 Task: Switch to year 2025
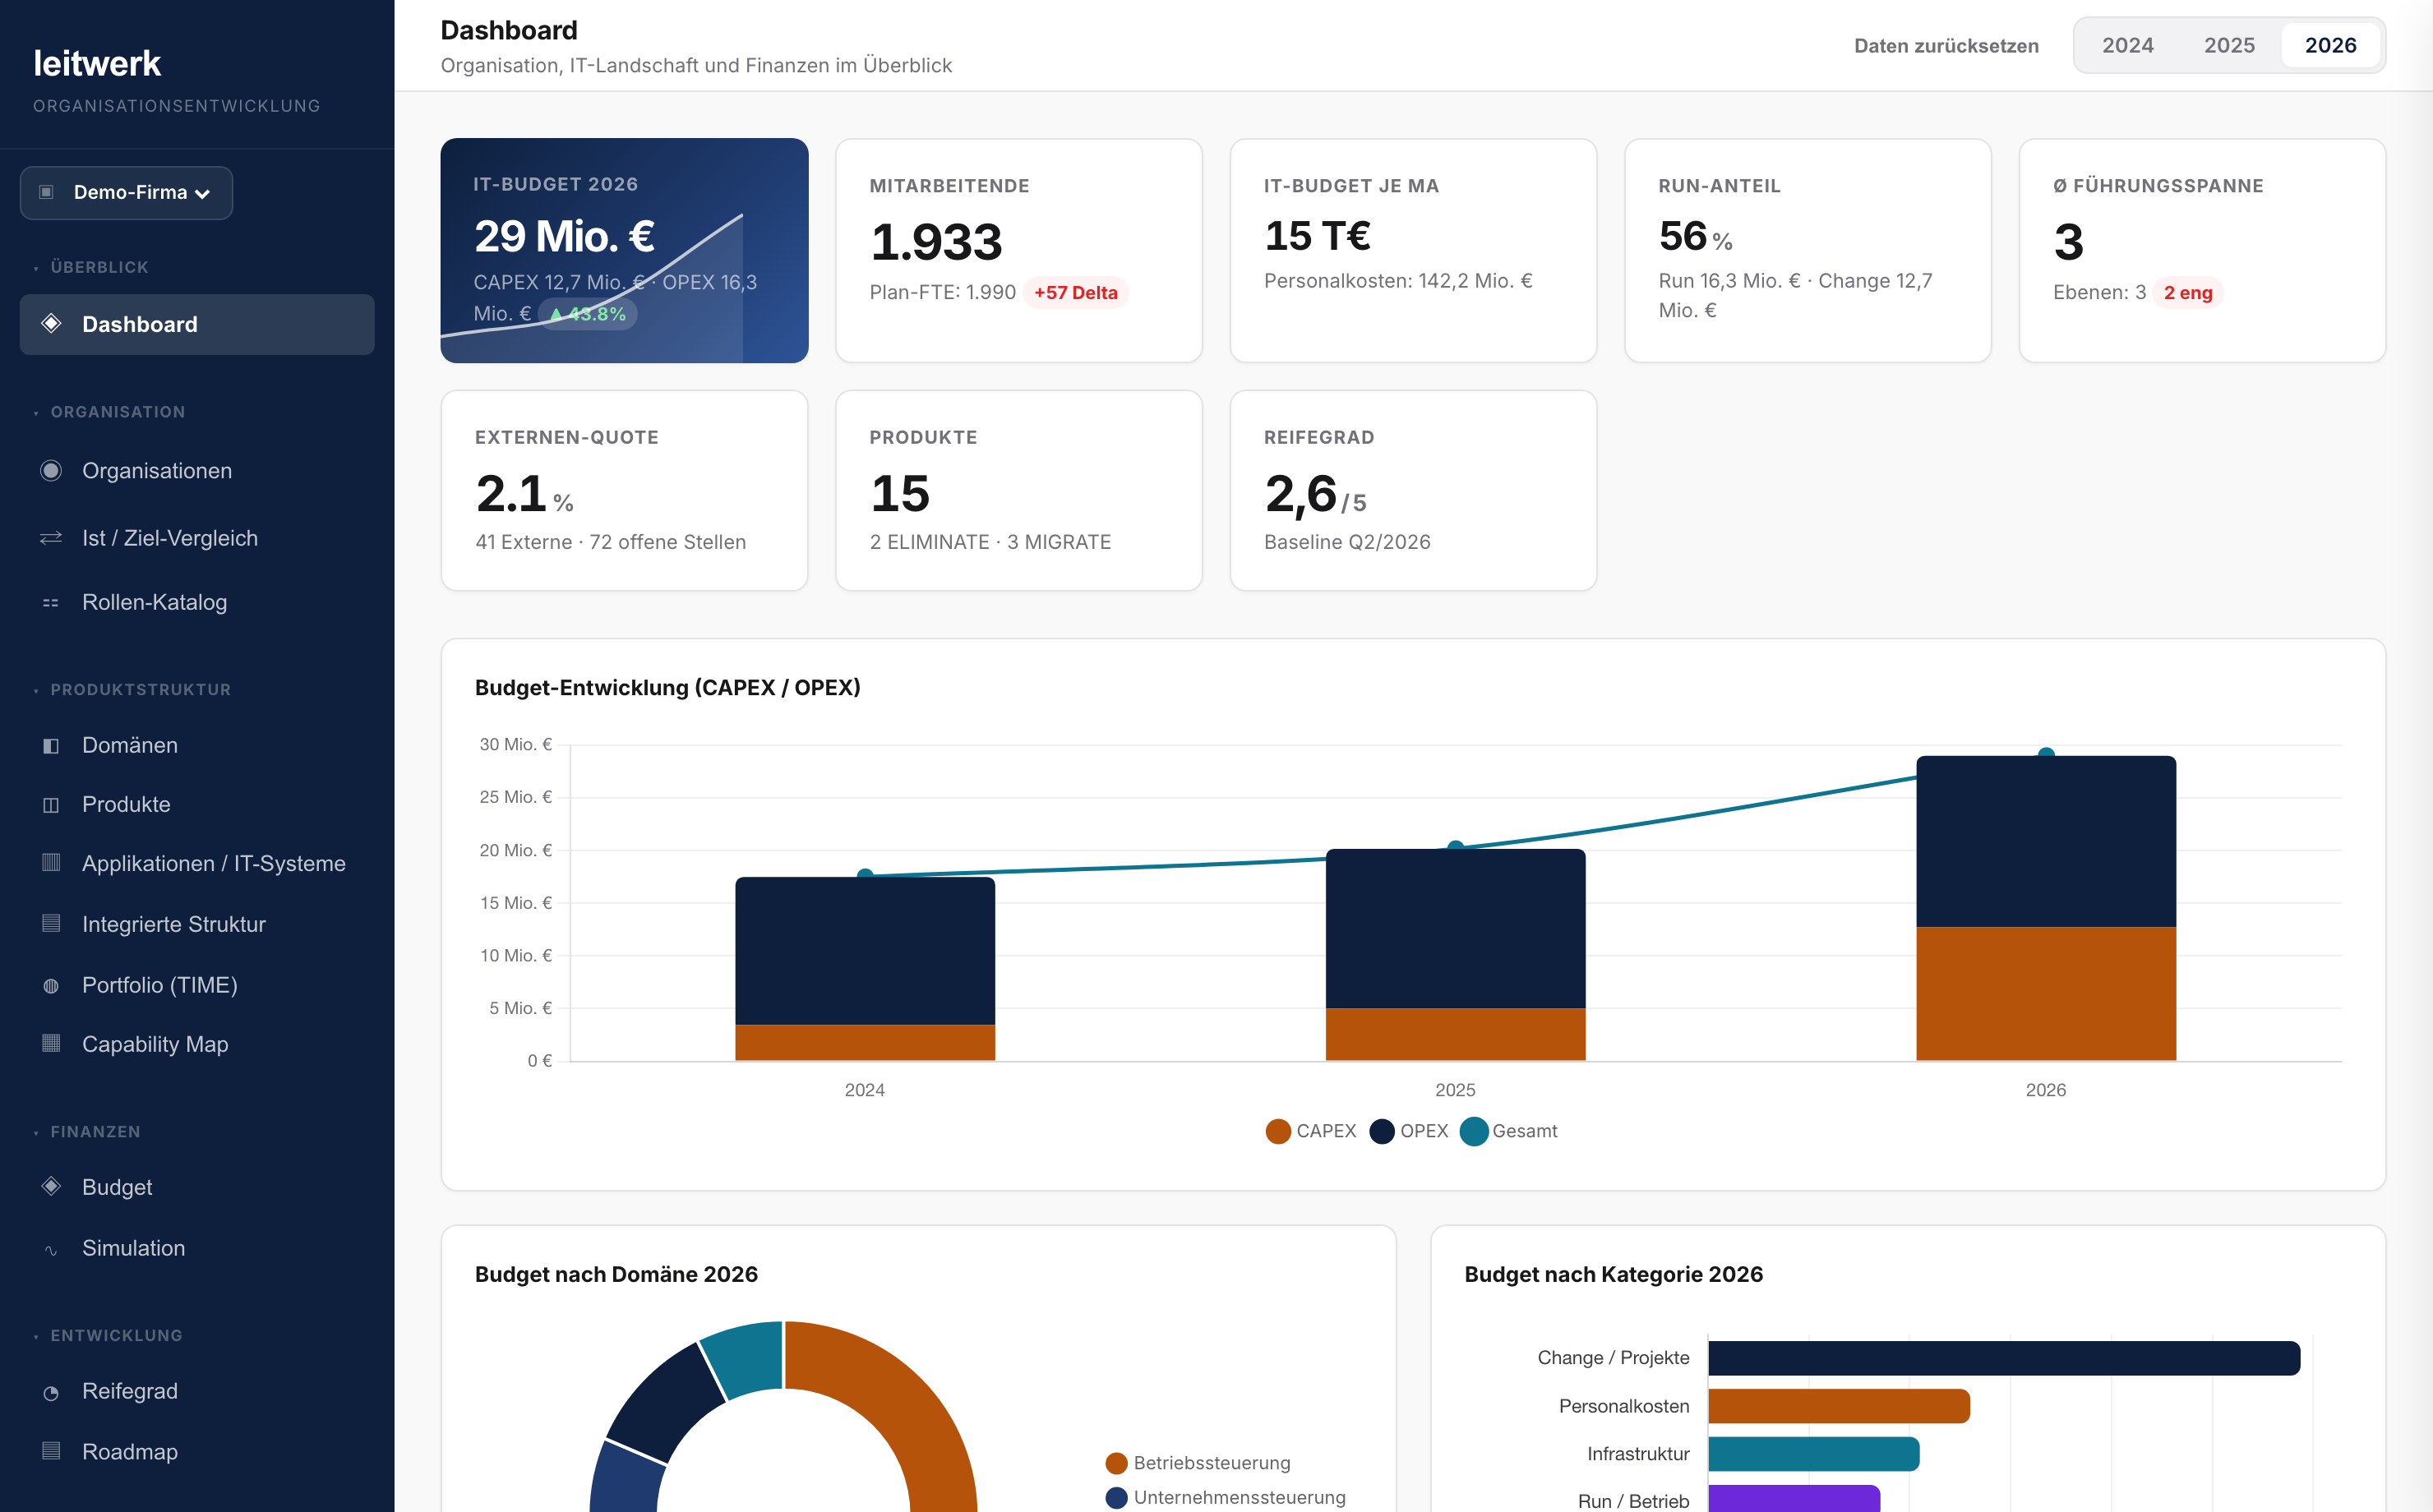[2229, 45]
